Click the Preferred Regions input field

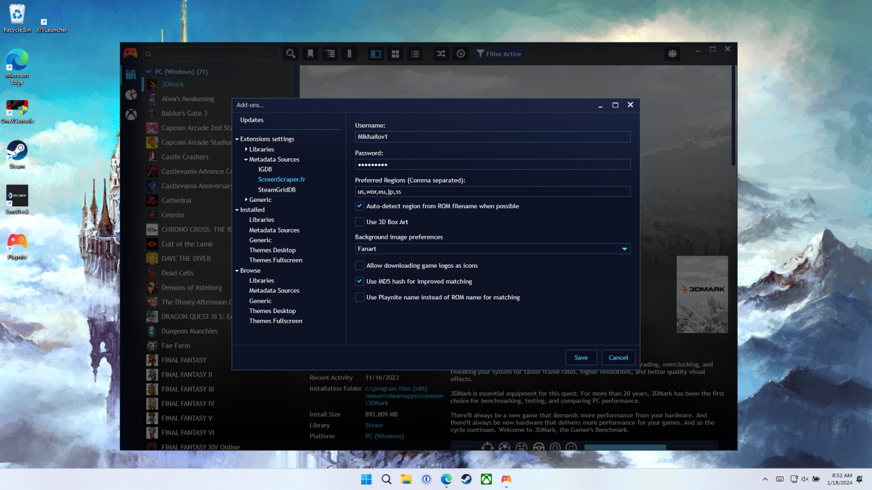coord(492,191)
